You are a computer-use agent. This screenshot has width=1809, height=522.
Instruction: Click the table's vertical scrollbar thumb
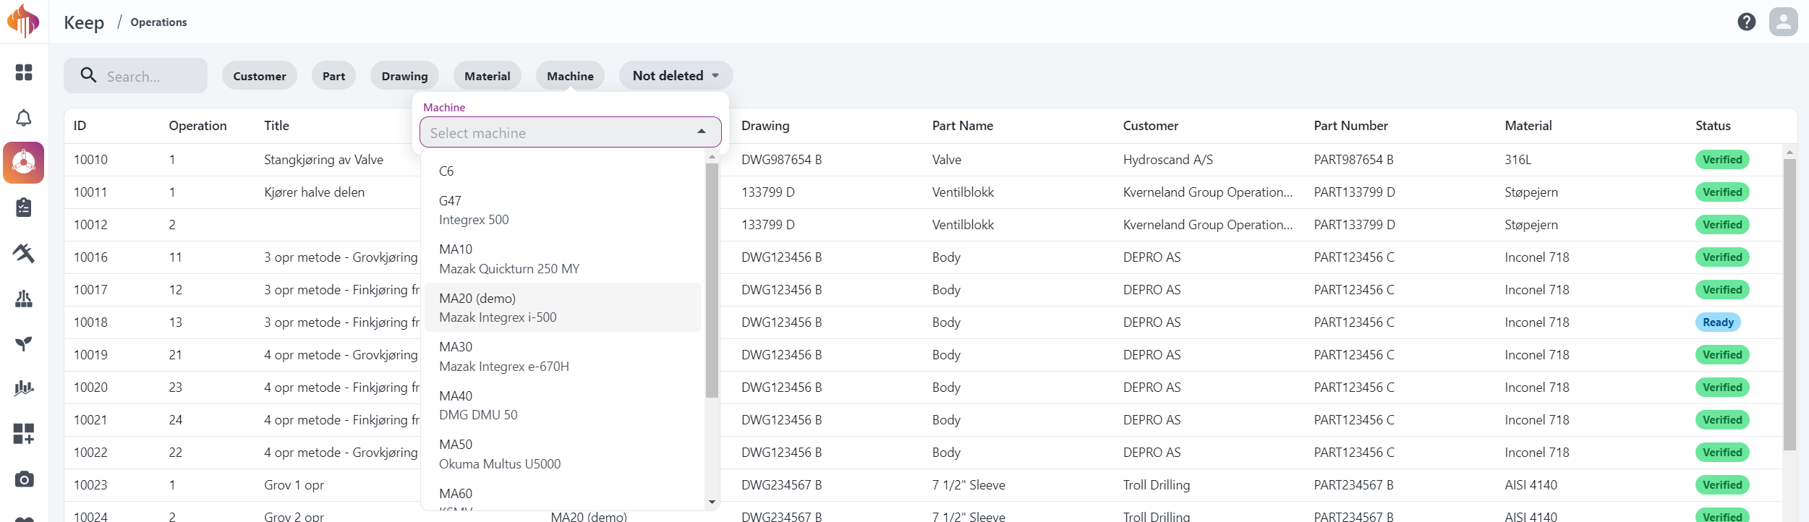point(1789,304)
